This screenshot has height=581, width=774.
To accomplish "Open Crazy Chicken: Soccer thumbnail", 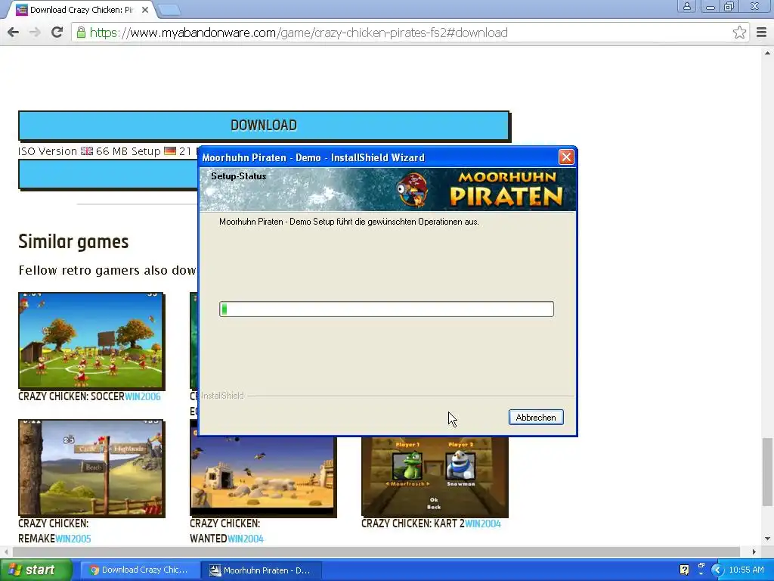I will click(91, 340).
